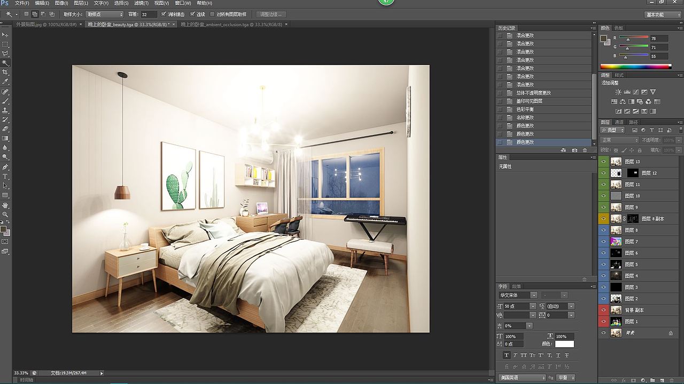Delete the current history state

[x=585, y=150]
